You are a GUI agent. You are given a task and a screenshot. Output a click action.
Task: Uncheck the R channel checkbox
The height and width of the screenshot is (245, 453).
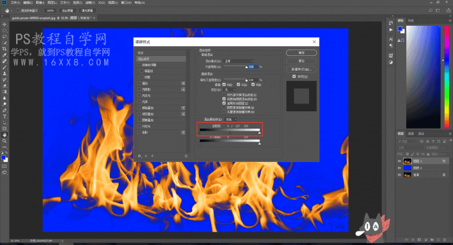coord(224,84)
